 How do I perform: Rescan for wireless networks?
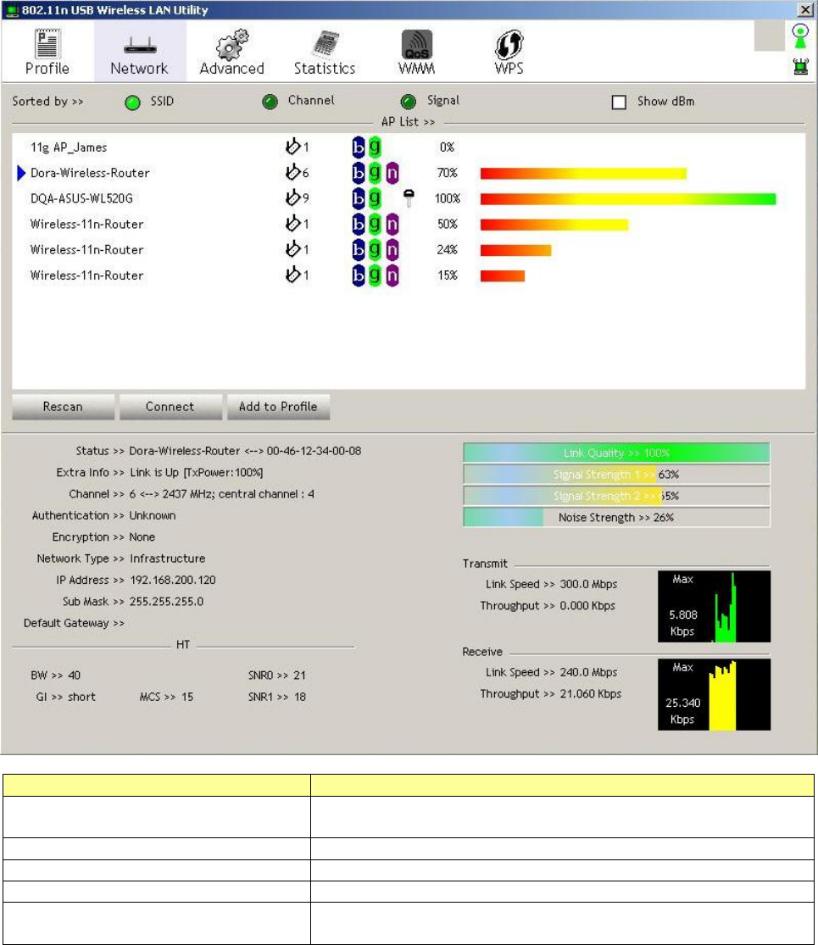pos(63,407)
